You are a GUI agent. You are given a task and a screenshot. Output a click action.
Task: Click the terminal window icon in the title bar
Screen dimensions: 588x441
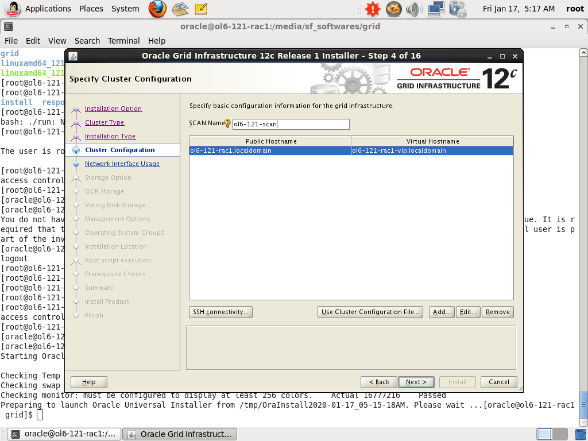[x=8, y=26]
